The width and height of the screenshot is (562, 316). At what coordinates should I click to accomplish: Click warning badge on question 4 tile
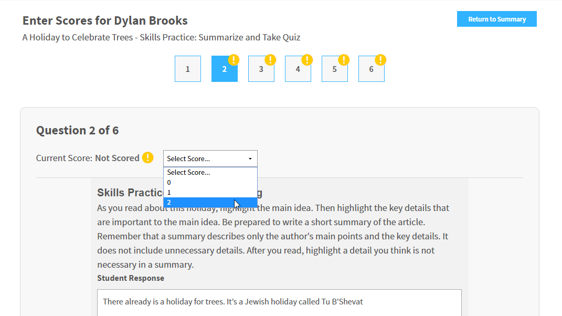click(x=307, y=60)
